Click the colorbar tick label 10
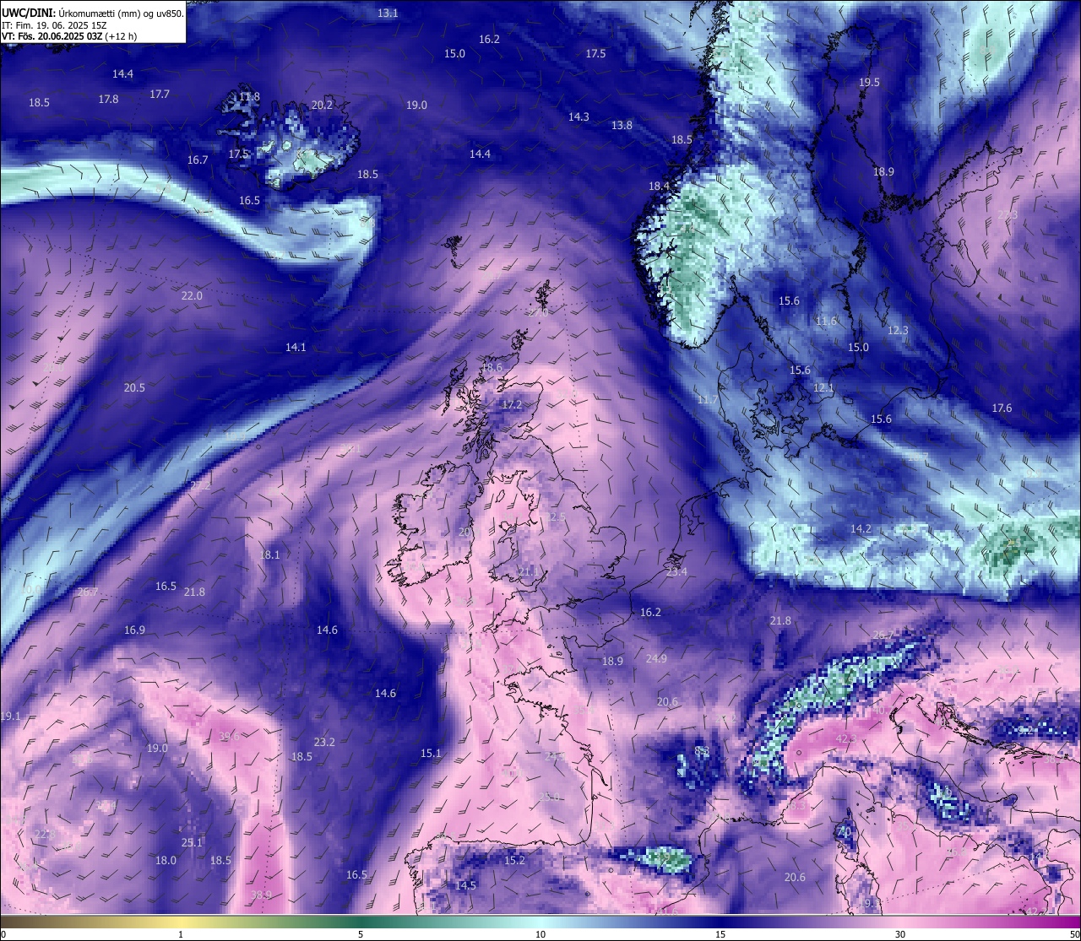 540,934
